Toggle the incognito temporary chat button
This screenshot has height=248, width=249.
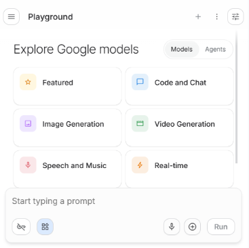tap(21, 226)
